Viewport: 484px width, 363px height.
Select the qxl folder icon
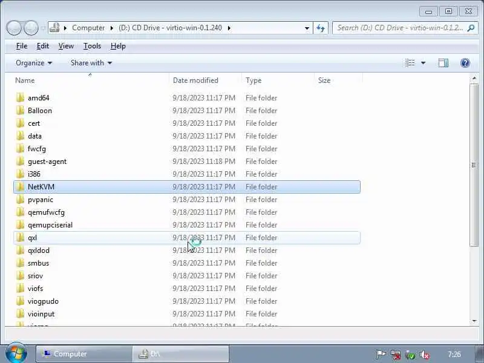click(20, 238)
